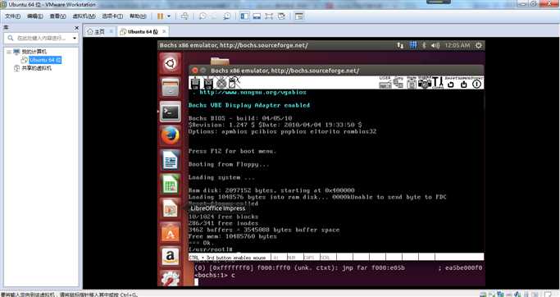Toggle the VMware console view
Screen dimensions: 560x297
[299, 16]
